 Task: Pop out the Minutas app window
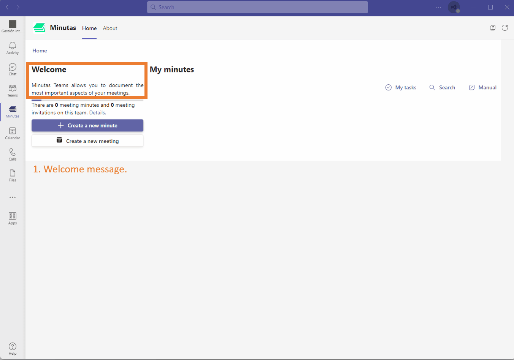[493, 28]
